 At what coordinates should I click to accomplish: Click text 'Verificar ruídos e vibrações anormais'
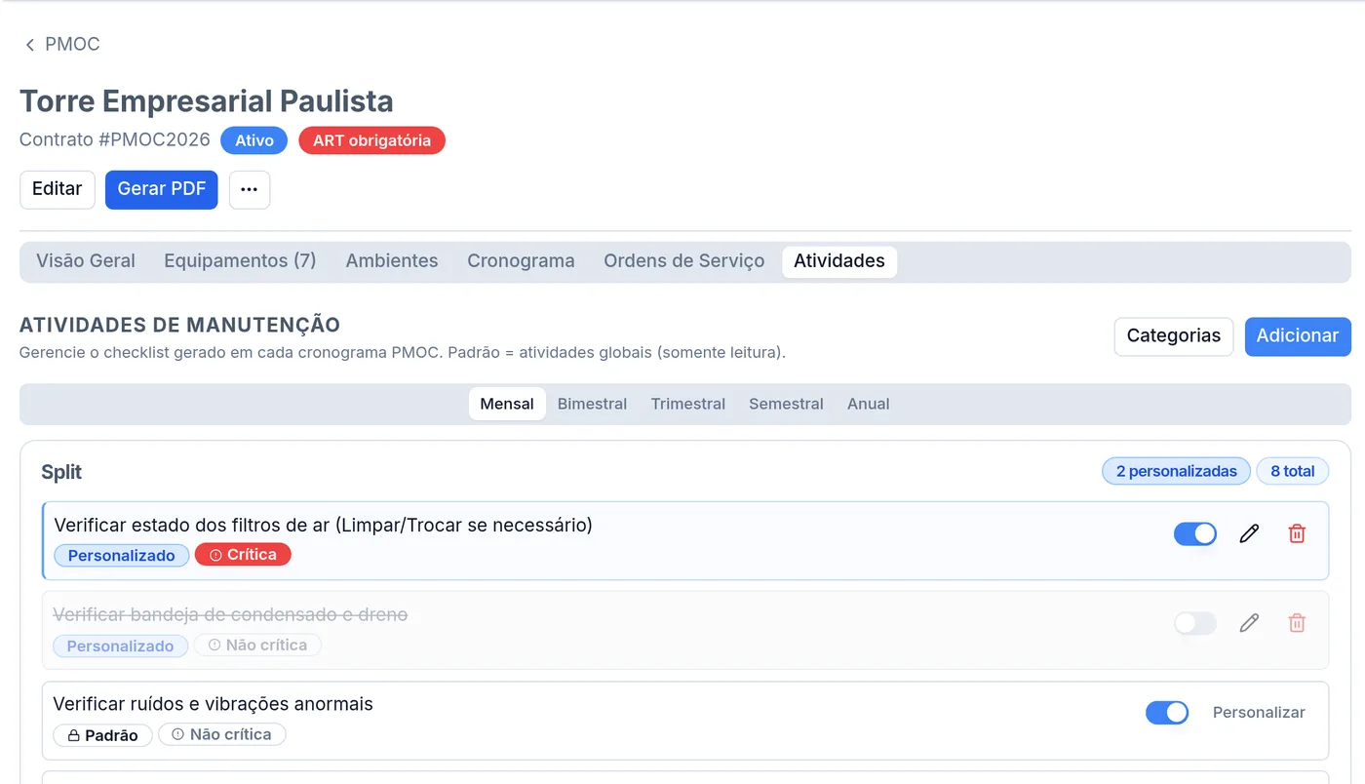tap(213, 704)
